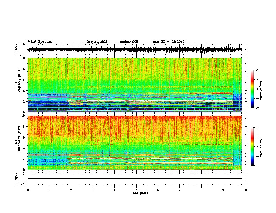276x213 pixels.
Task: Click the 8 kHz tick on ch.1 frequency axis
Action: tap(24, 69)
